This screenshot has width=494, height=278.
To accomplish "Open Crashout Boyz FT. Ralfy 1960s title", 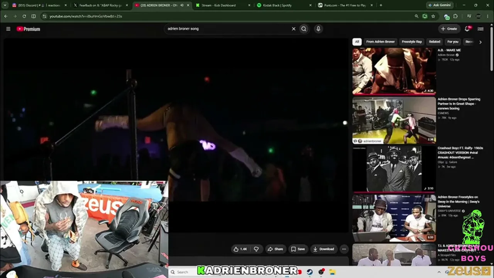I will [460, 153].
